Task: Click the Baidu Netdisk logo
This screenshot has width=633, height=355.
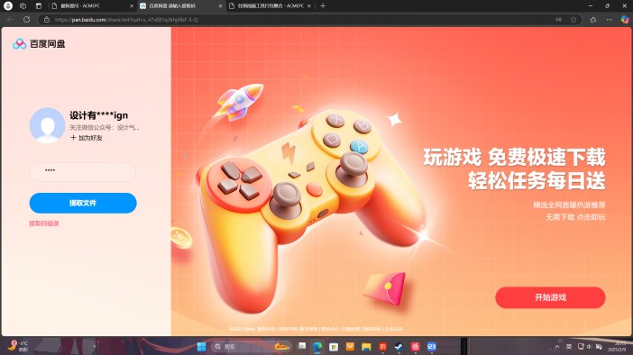Action: click(x=39, y=43)
